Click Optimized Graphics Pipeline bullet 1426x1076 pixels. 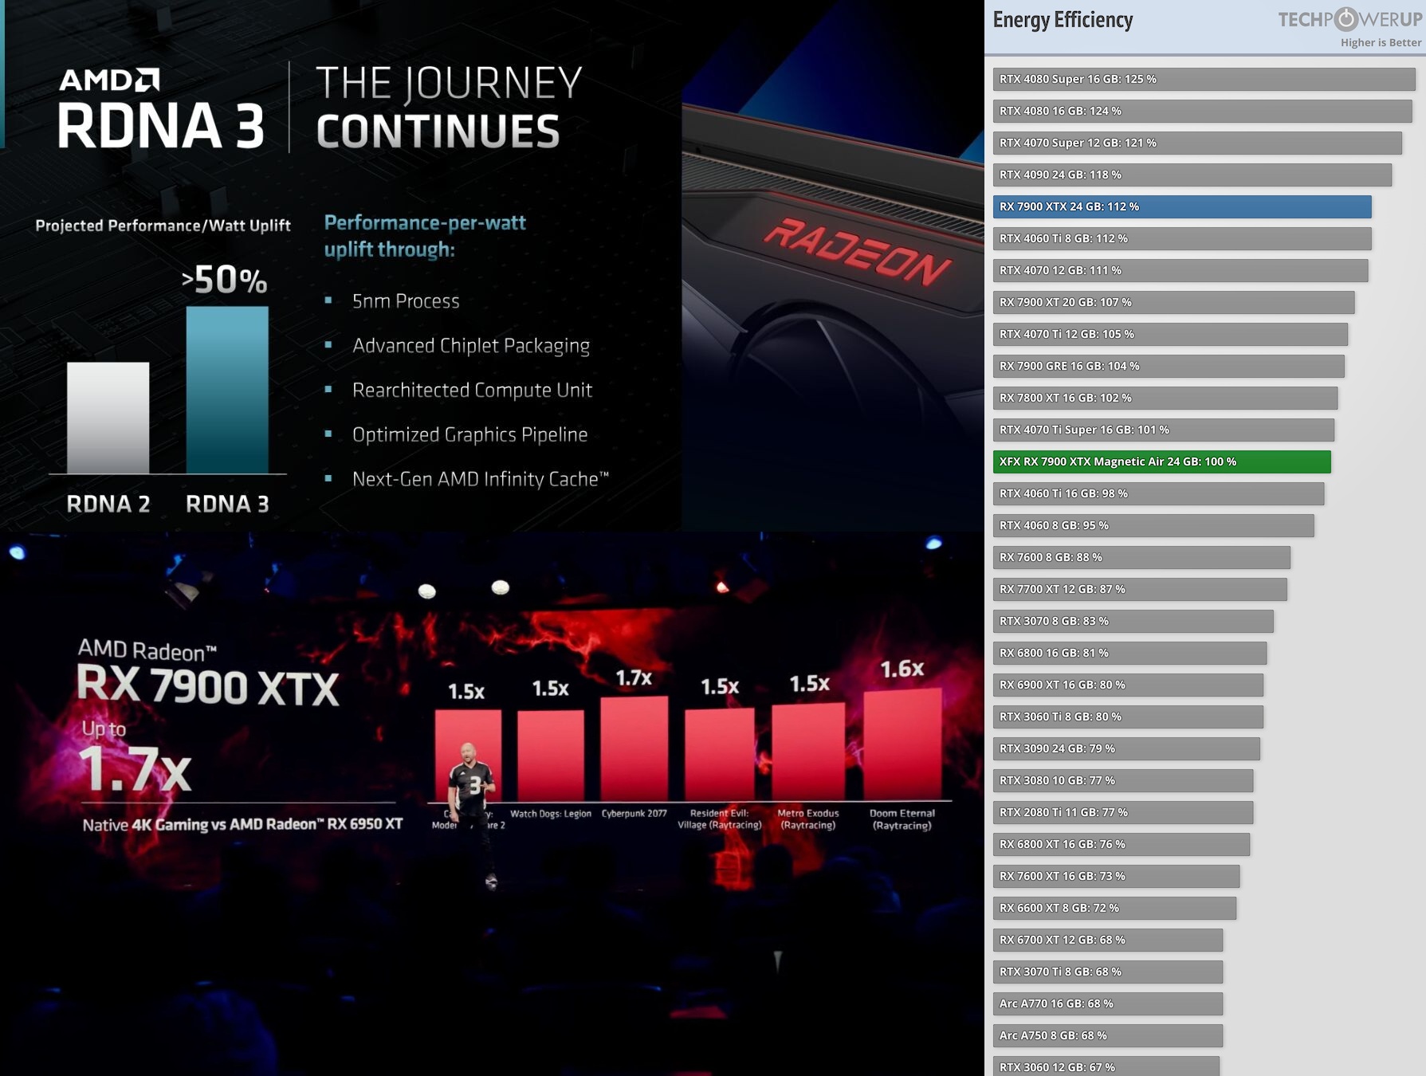469,434
